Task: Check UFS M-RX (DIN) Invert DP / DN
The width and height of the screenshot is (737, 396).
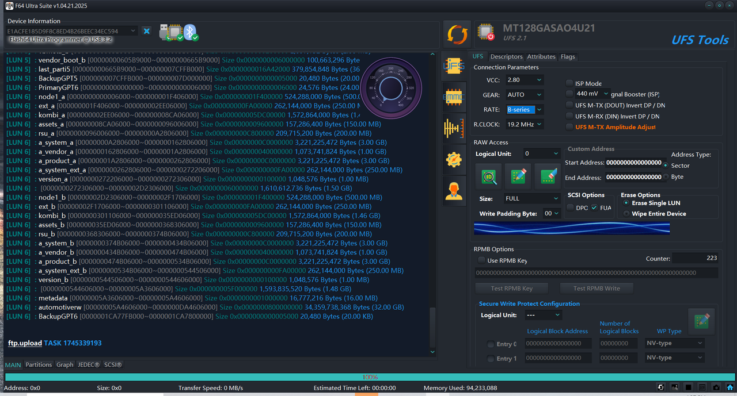Action: (x=569, y=116)
